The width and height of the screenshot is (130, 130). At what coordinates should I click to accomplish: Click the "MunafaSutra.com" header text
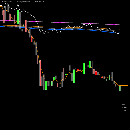24,2
